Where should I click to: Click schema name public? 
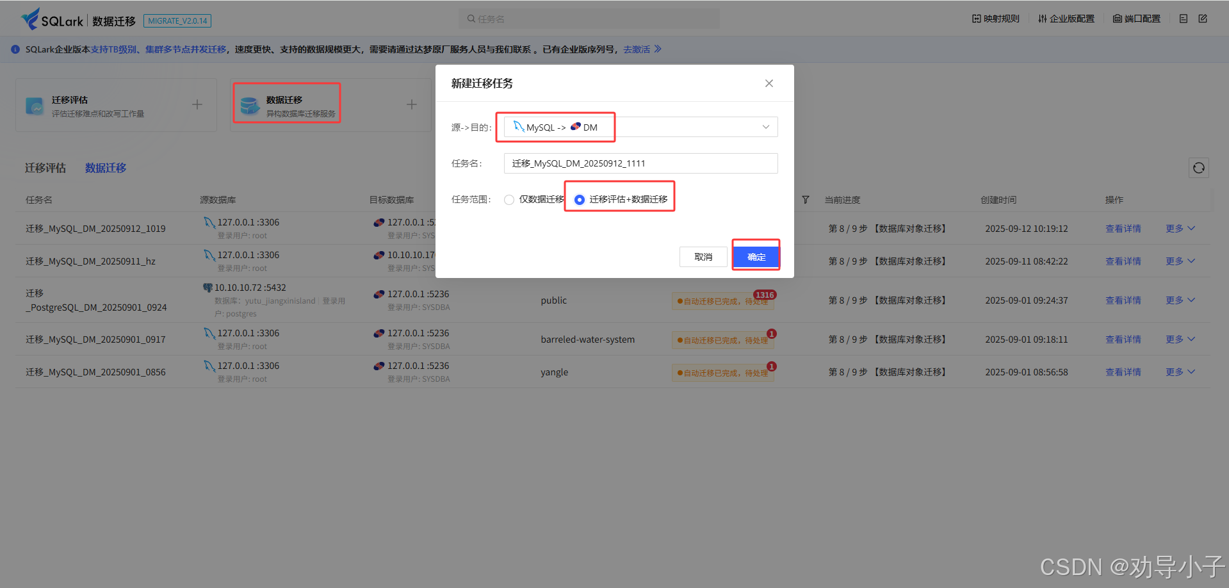553,300
